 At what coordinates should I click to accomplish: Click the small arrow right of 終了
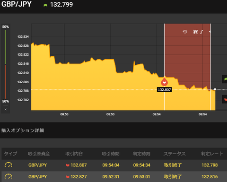[210, 32]
